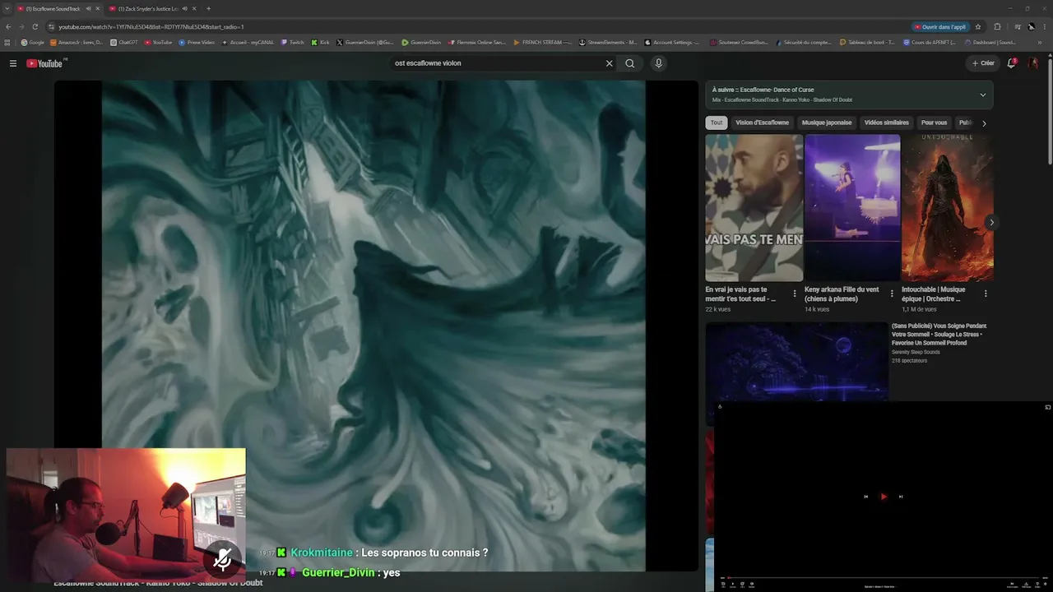Open the browser three-dot menu
The width and height of the screenshot is (1053, 592).
point(1045,26)
